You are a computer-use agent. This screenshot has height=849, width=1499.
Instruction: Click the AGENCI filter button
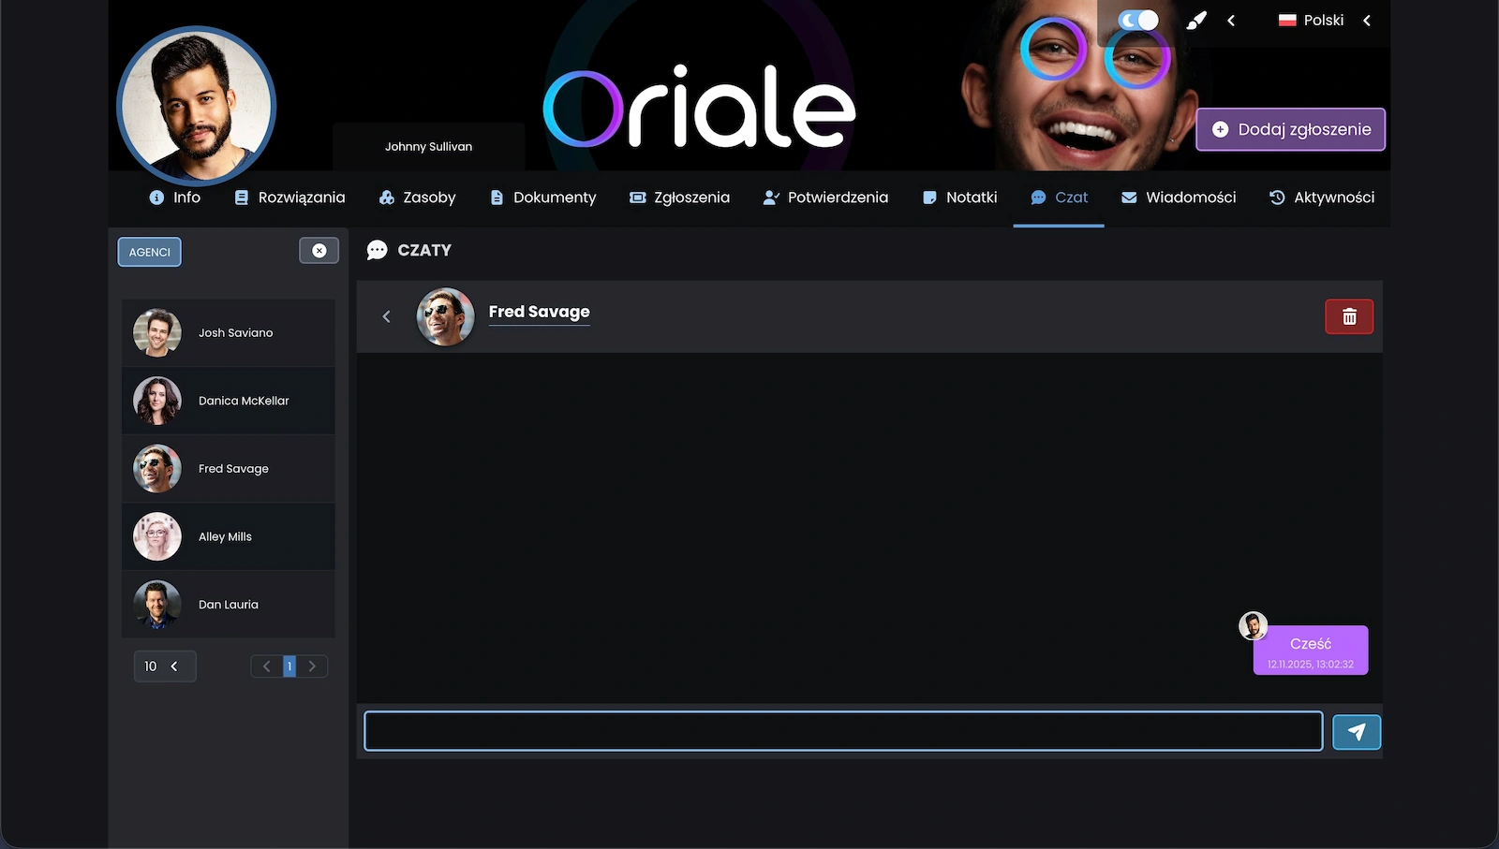tap(150, 252)
